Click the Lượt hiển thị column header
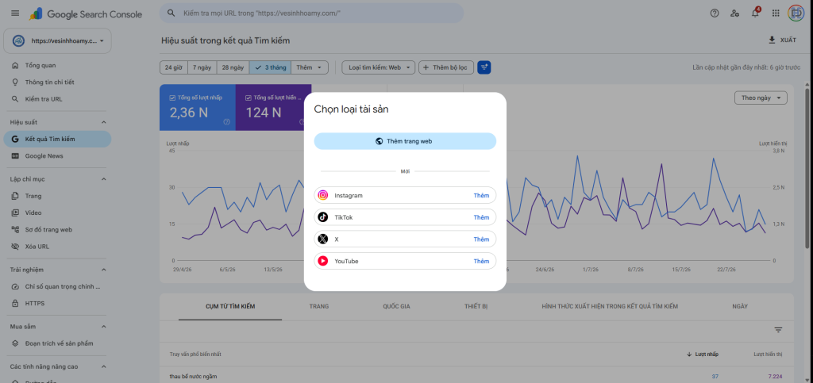 point(768,354)
